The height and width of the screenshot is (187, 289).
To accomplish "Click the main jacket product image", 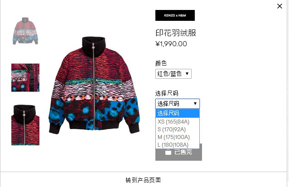I will point(94,85).
